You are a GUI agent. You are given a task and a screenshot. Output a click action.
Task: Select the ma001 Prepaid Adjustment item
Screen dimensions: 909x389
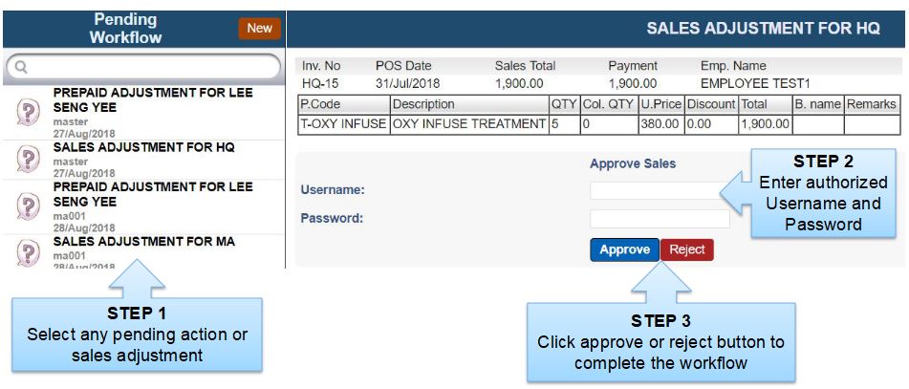click(143, 206)
